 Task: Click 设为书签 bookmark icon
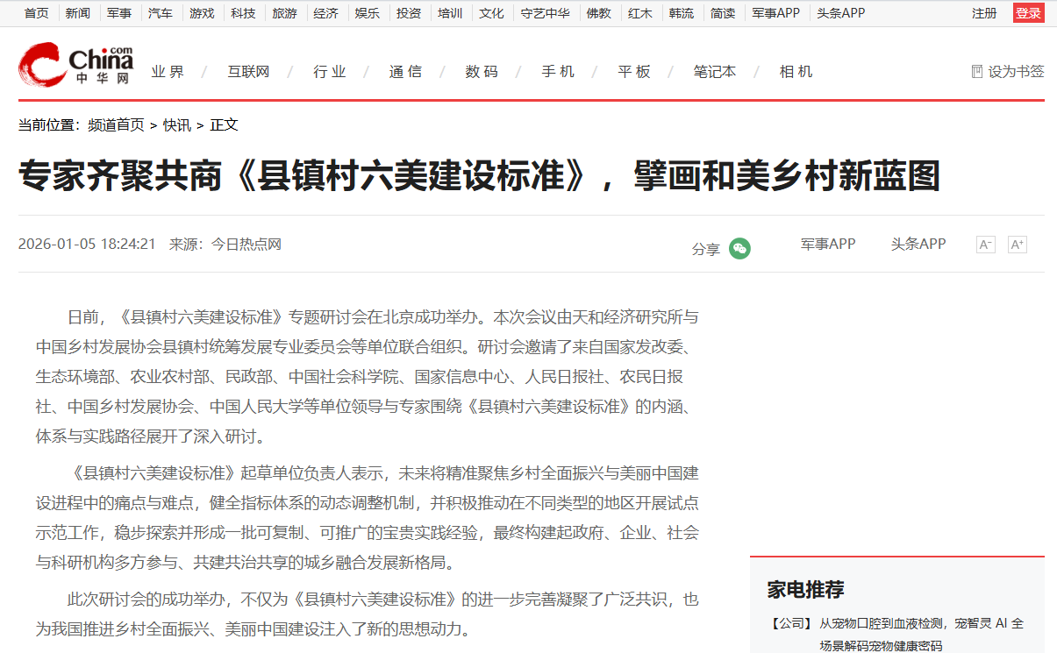tap(976, 72)
